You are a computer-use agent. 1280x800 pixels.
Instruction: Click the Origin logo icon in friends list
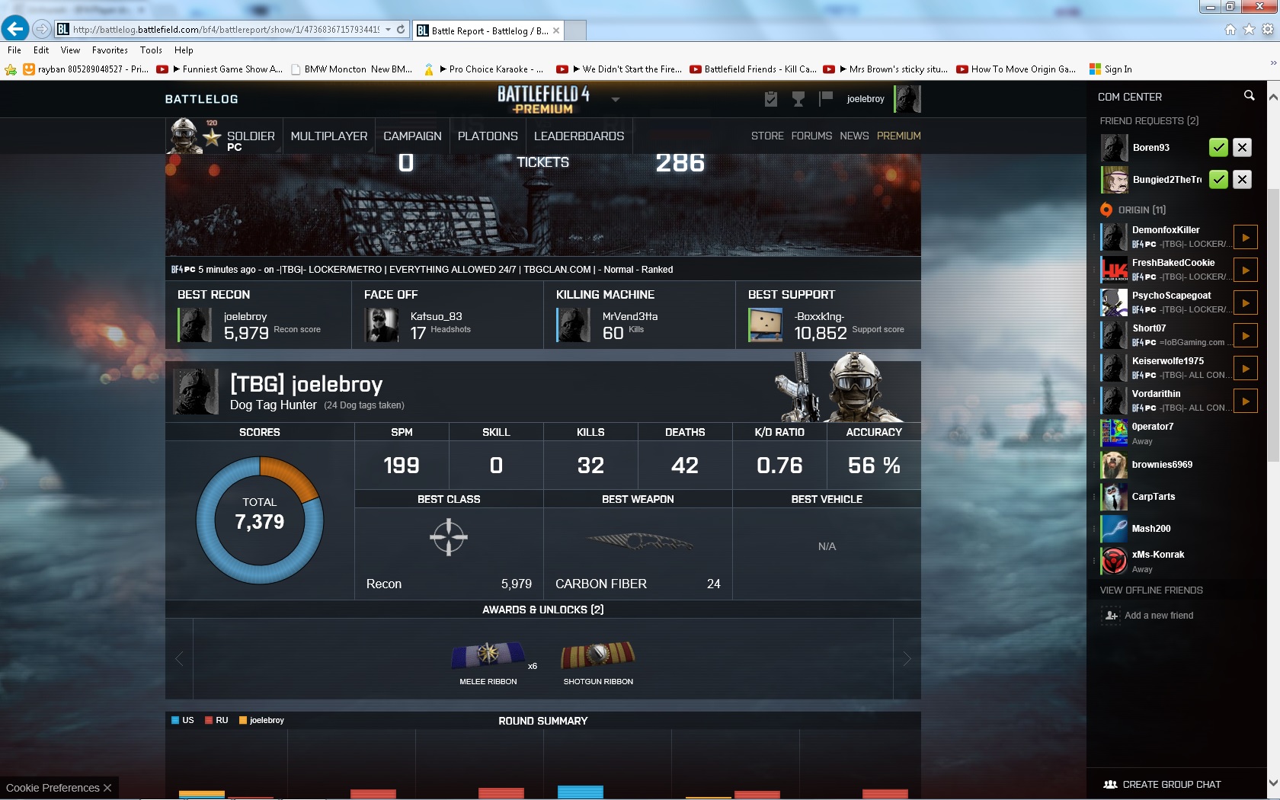click(x=1106, y=210)
